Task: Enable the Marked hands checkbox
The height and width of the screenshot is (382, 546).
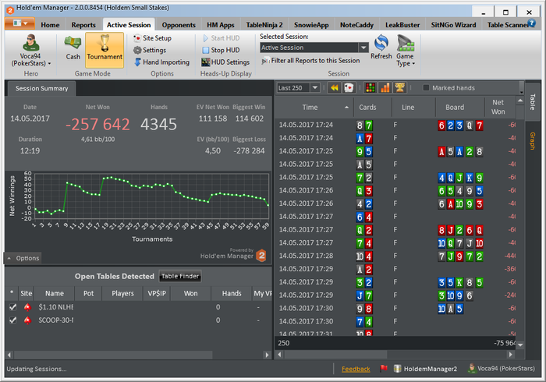Action: coord(426,88)
